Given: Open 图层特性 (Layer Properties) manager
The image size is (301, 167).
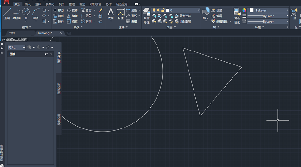Looking at the screenshot, I should pyautogui.click(x=146, y=16).
